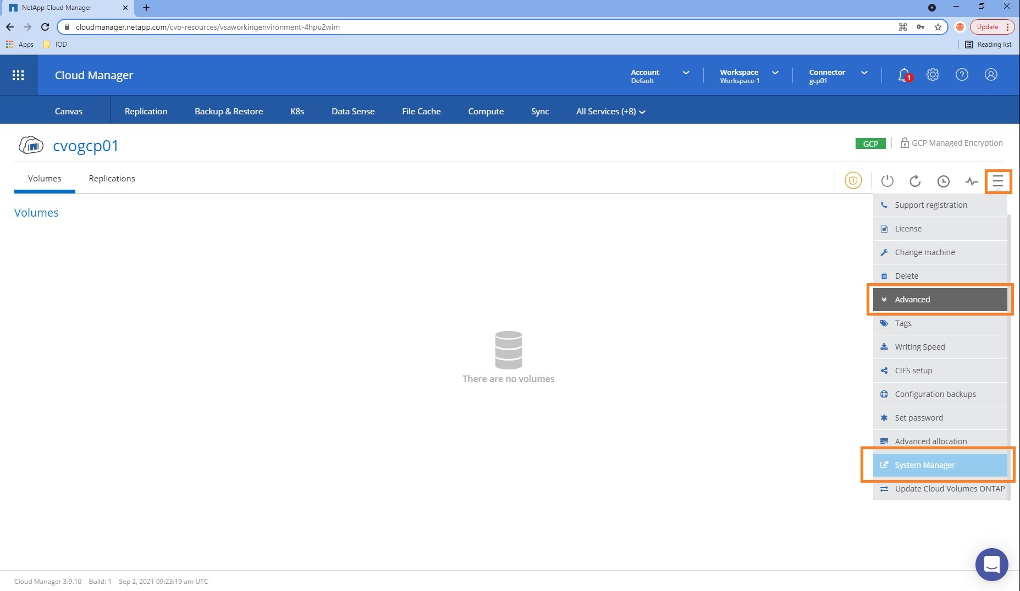Click the apps grid launcher icon
This screenshot has height=591, width=1020.
pos(18,75)
